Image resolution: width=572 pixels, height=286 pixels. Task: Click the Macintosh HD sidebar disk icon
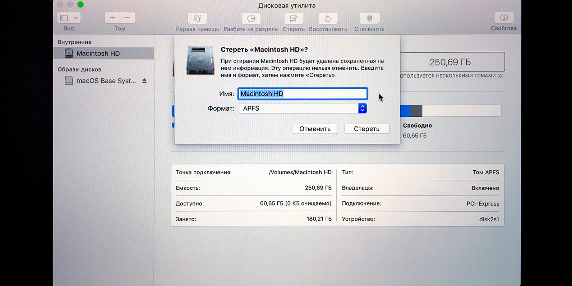[69, 53]
